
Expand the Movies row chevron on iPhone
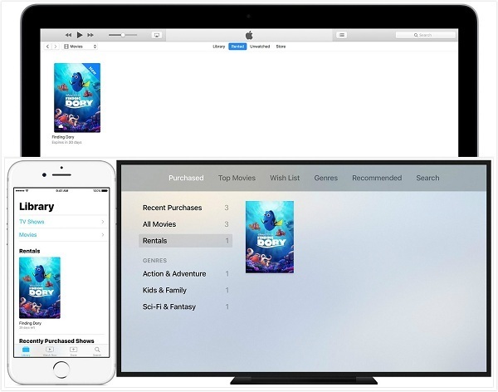(x=103, y=235)
